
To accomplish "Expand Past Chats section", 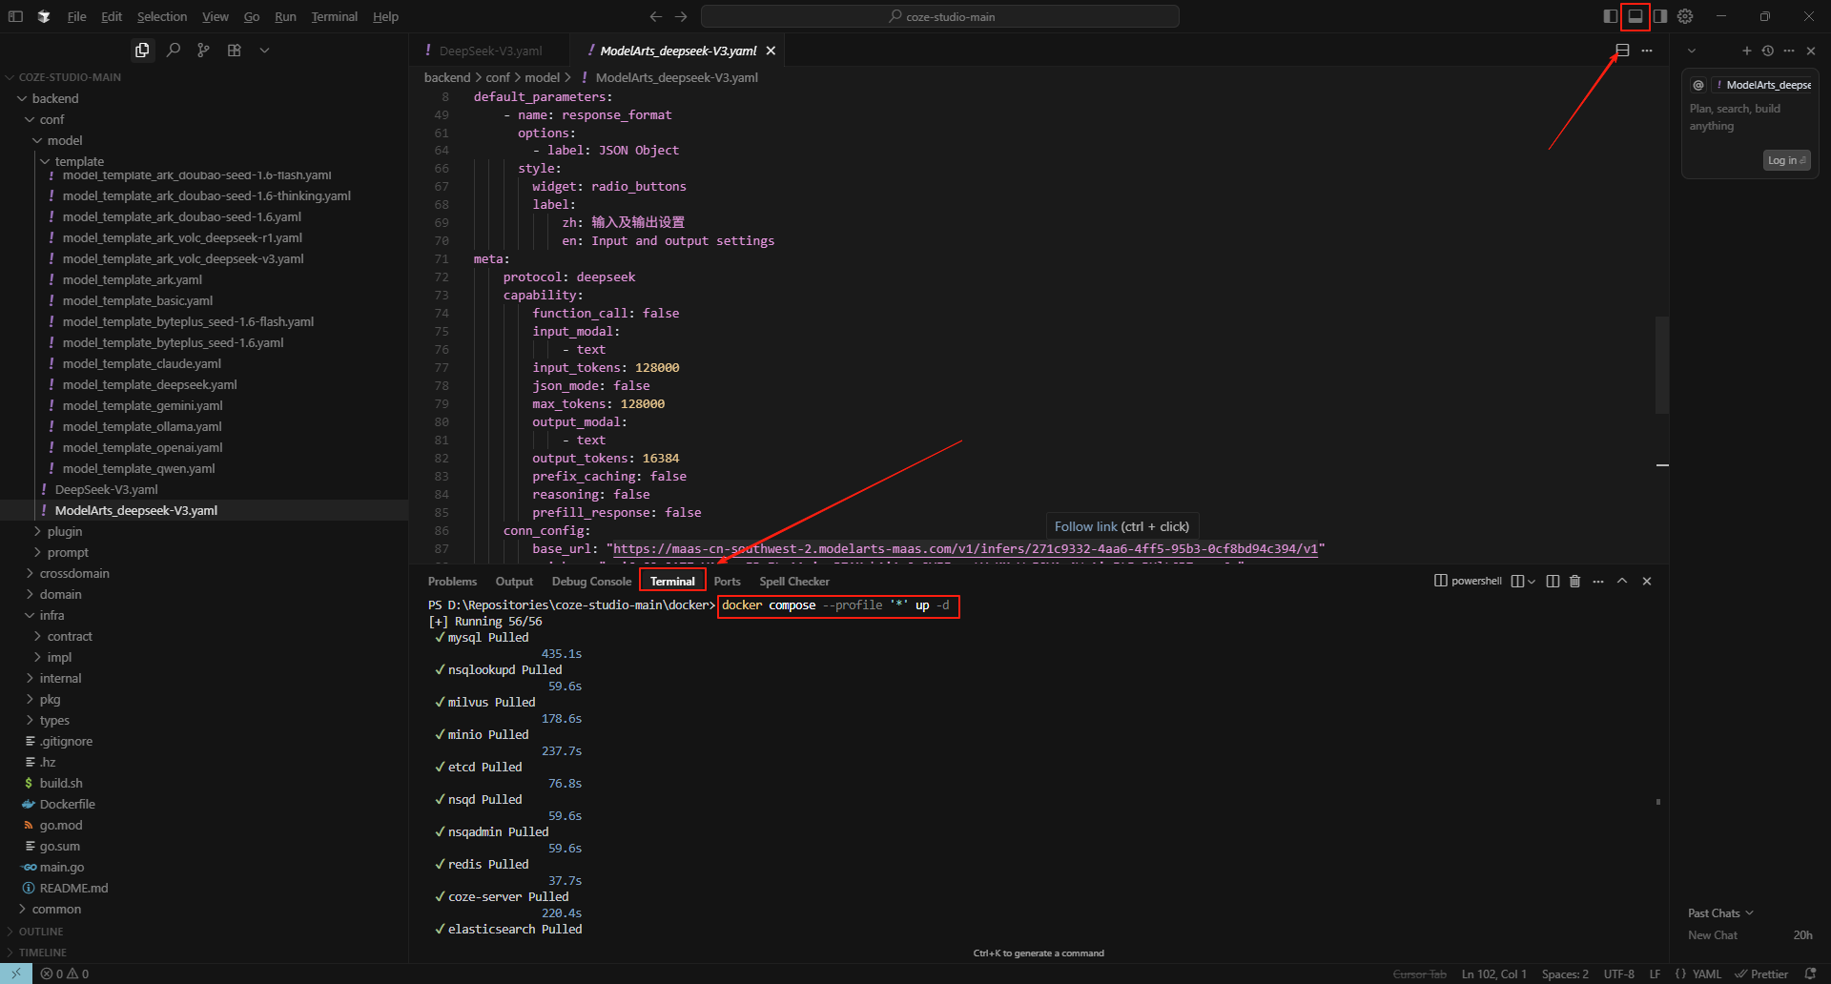I will point(1720,913).
